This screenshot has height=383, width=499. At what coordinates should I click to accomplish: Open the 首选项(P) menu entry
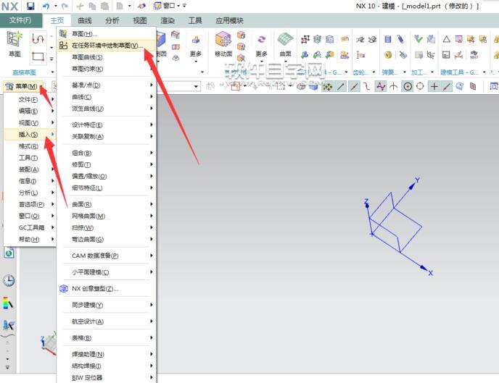30,204
